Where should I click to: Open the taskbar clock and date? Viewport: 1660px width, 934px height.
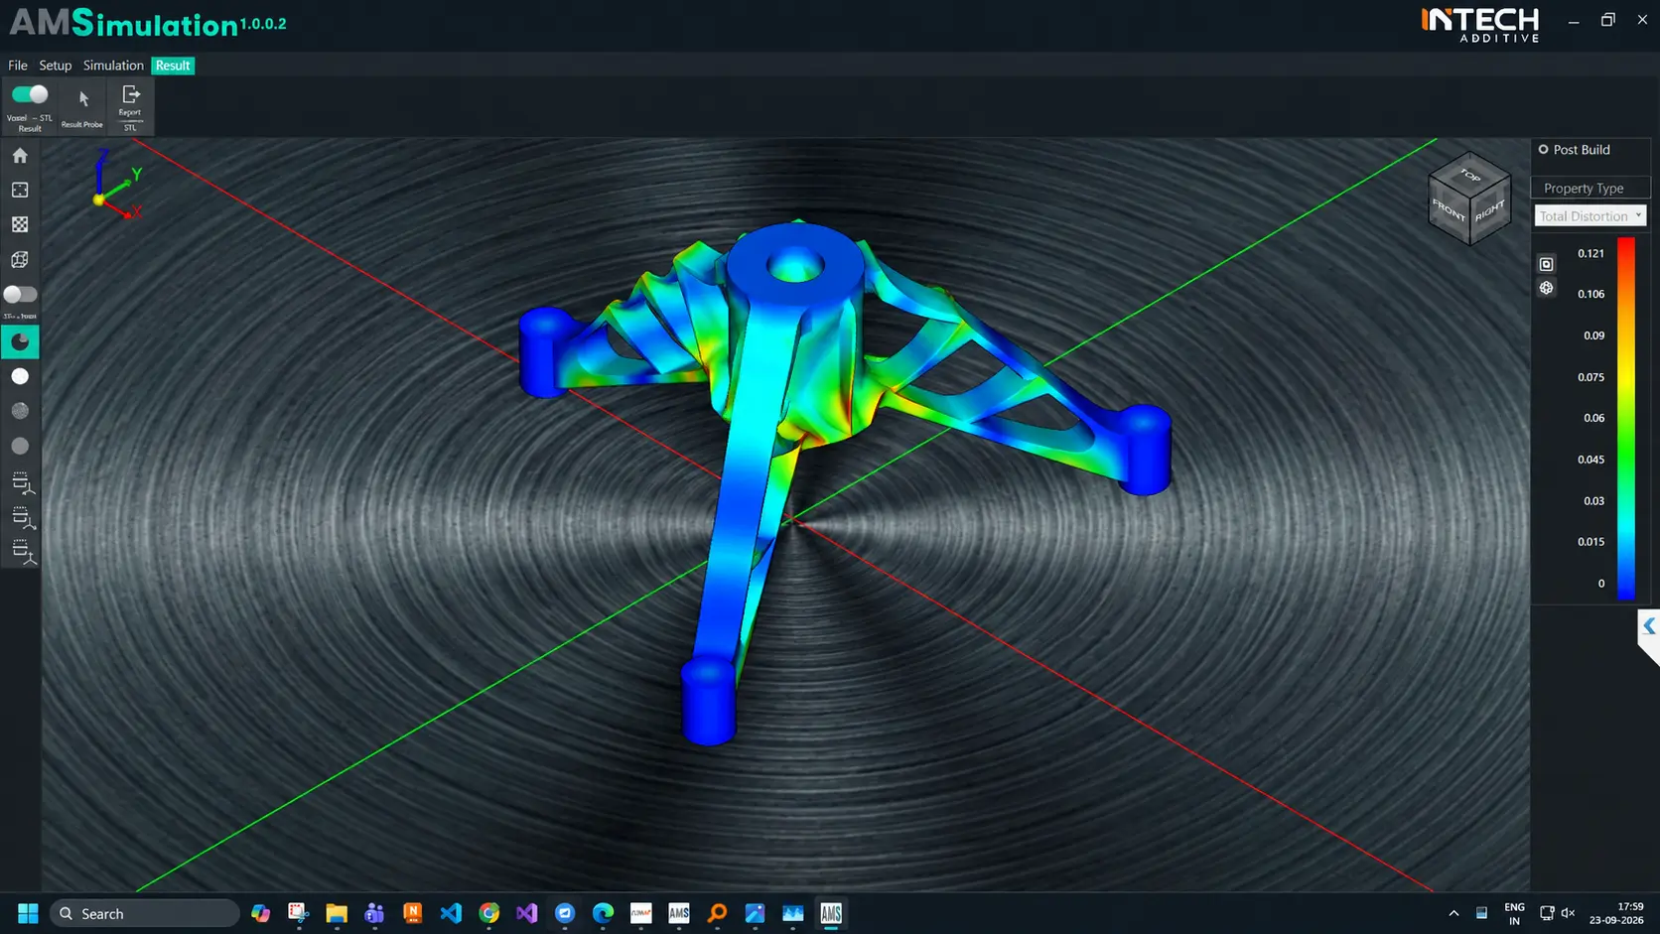[1616, 913]
